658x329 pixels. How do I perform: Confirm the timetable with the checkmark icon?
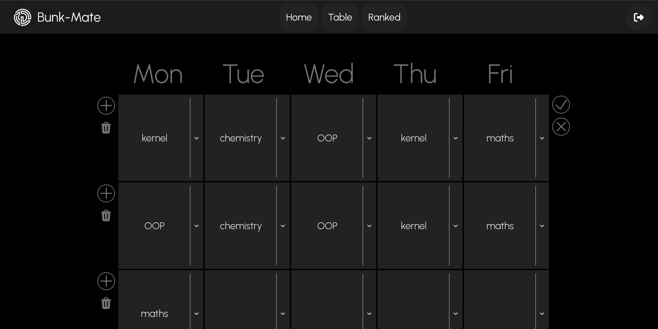click(561, 105)
